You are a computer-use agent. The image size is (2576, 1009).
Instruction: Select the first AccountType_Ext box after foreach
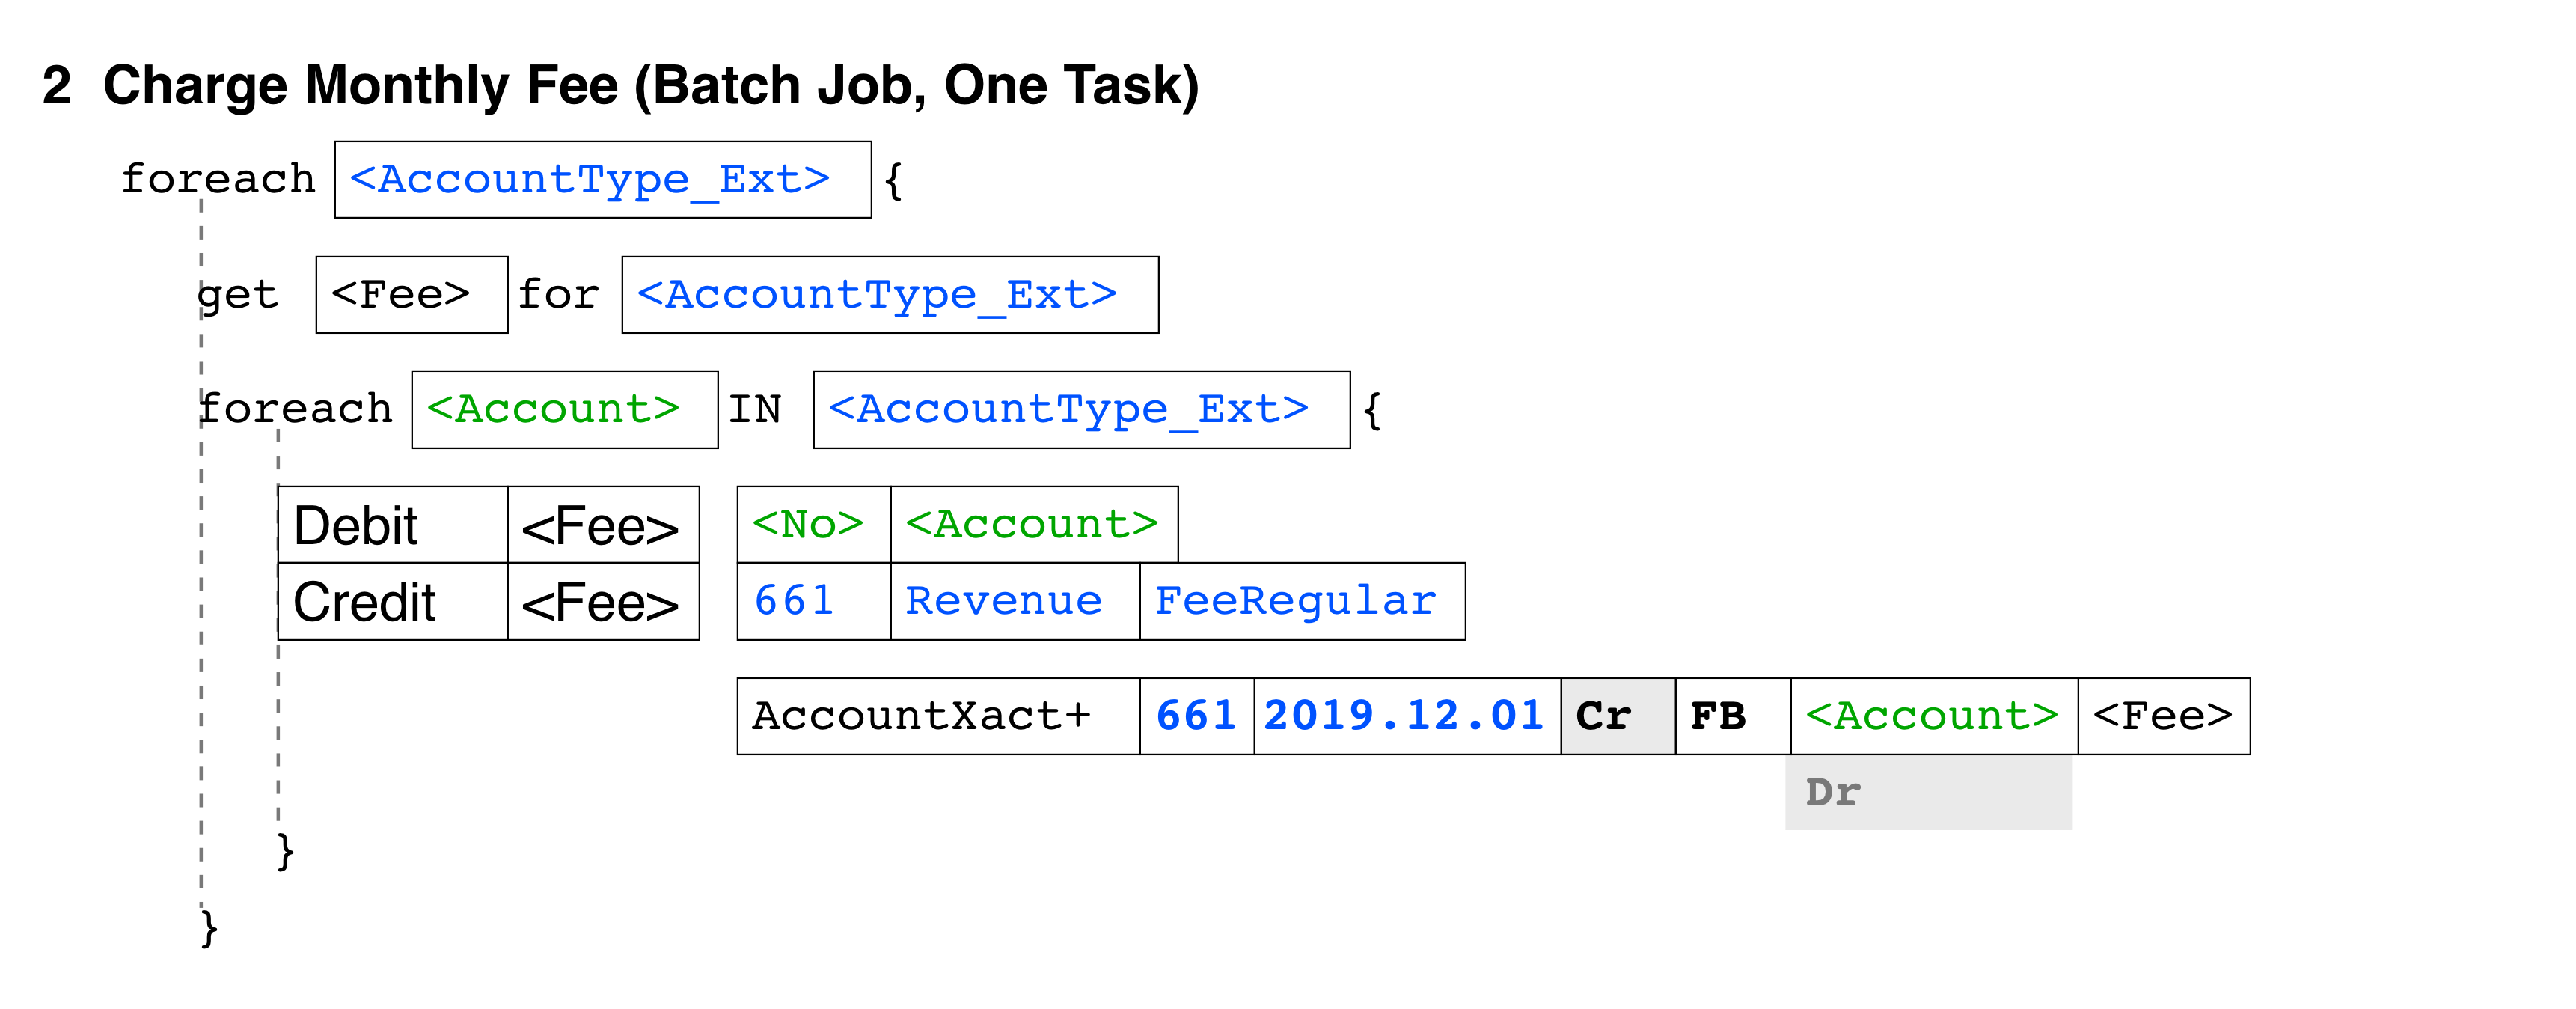(603, 180)
